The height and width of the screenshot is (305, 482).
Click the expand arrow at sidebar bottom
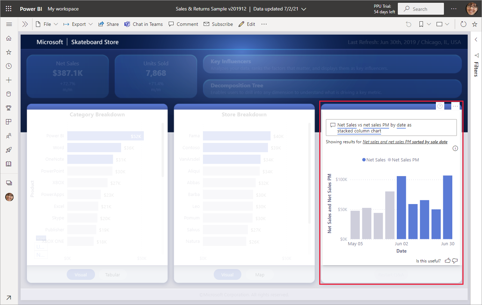[9, 298]
